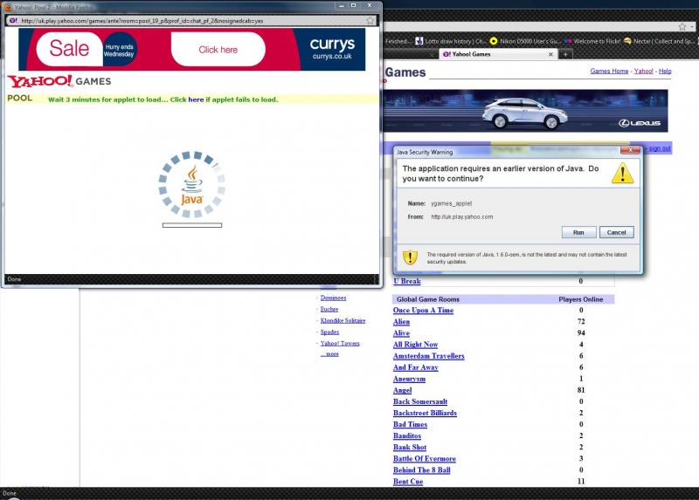Click the applet loading progress bar
The image size is (699, 500).
pos(192,225)
